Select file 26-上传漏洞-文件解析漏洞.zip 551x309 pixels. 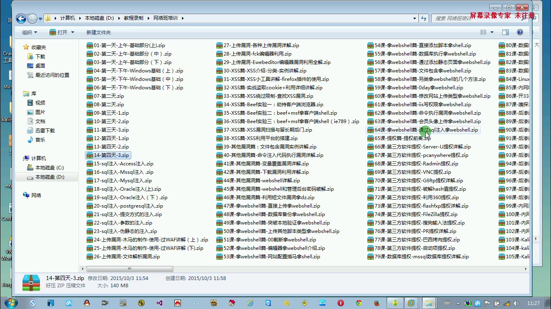[x=123, y=257]
